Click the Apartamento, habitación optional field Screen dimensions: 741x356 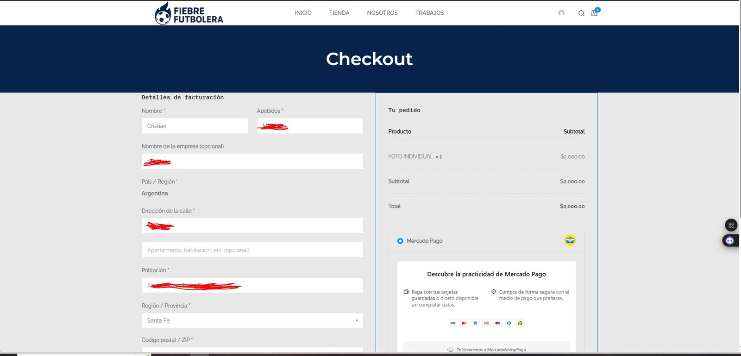[252, 250]
